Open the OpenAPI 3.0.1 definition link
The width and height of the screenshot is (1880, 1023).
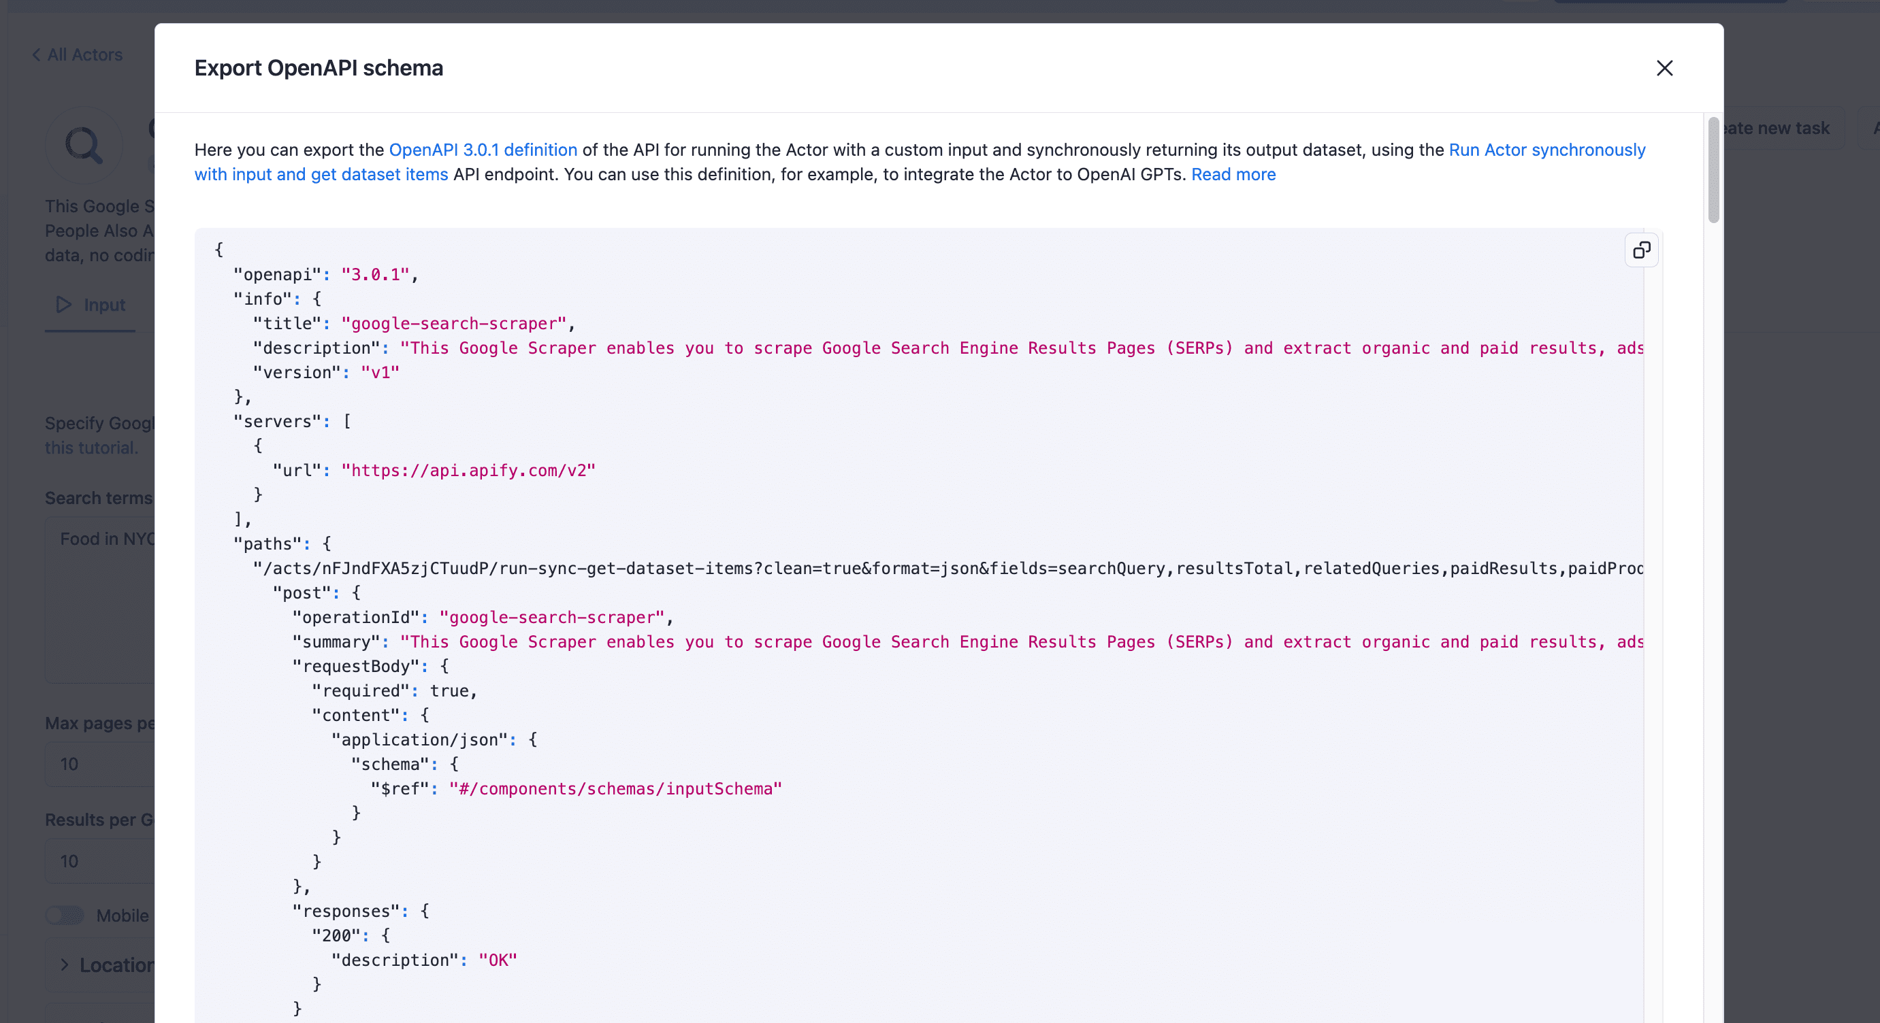point(483,150)
